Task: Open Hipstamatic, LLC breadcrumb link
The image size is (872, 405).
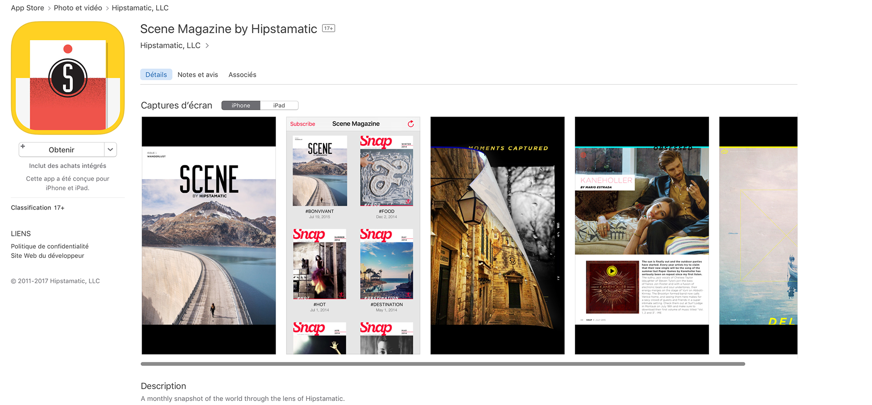Action: [140, 8]
